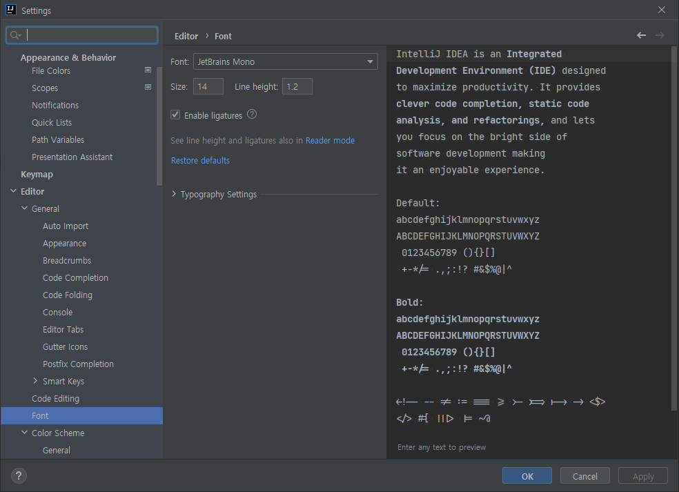Open Appearance under Editor General
679x492 pixels.
65,244
